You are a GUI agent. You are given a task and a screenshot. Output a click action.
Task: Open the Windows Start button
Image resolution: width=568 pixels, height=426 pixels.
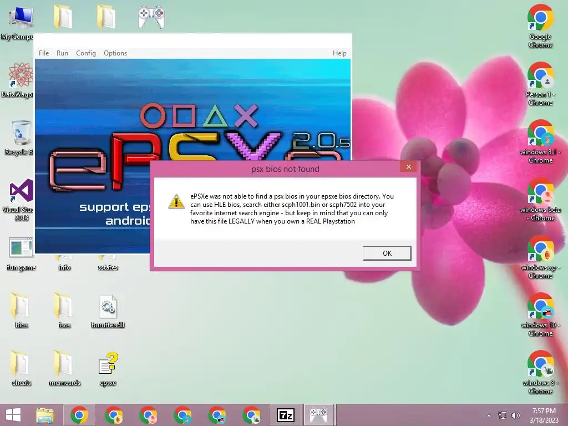[x=13, y=415]
